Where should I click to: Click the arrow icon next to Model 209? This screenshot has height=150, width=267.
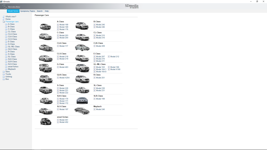click(94, 46)
